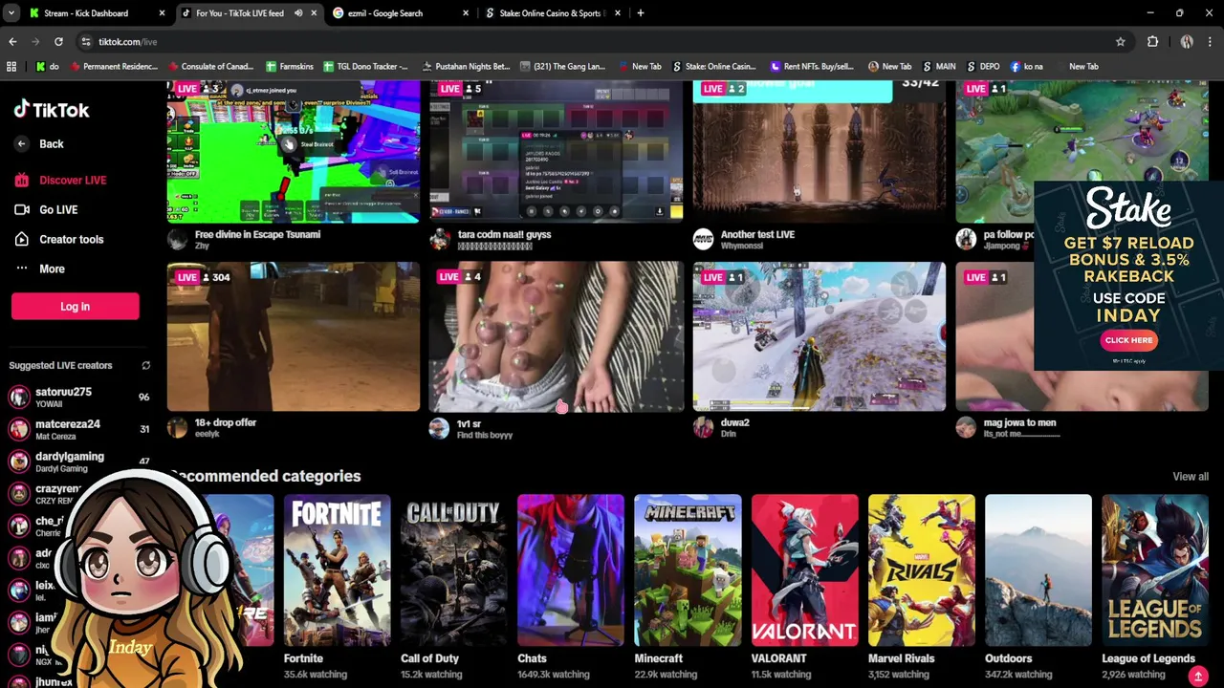Watch the tara codm naa!! guyss stream
Screen dimensions: 1224x688
pos(557,151)
